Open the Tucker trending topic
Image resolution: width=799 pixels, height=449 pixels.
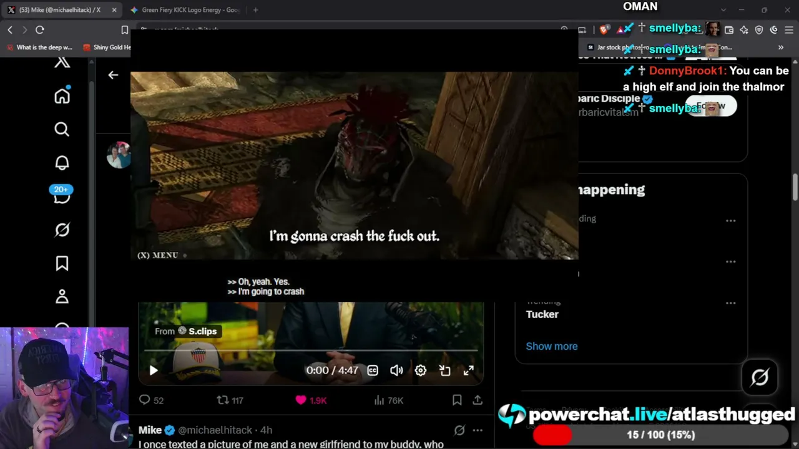[542, 314]
